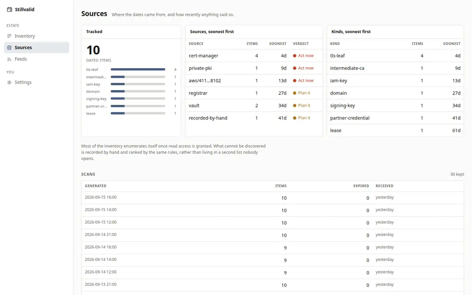Click the KIND column header
The width and height of the screenshot is (472, 295).
click(335, 44)
